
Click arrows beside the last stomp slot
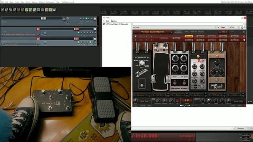(243, 95)
